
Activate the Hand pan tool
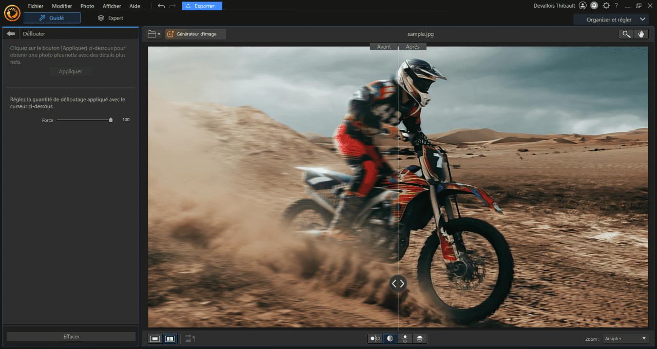pos(641,34)
